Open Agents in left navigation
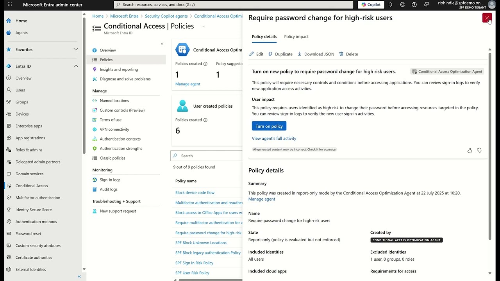 pos(21,33)
